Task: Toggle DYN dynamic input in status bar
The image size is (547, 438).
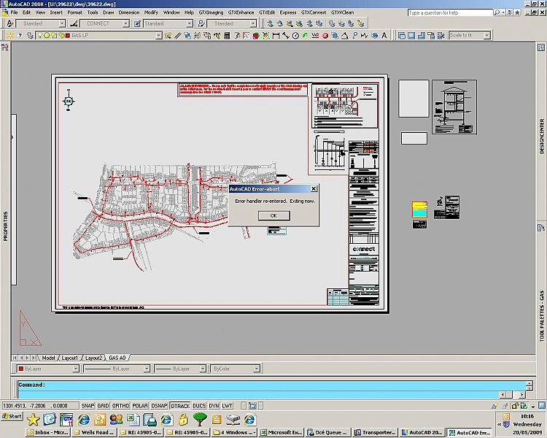Action: [x=214, y=406]
